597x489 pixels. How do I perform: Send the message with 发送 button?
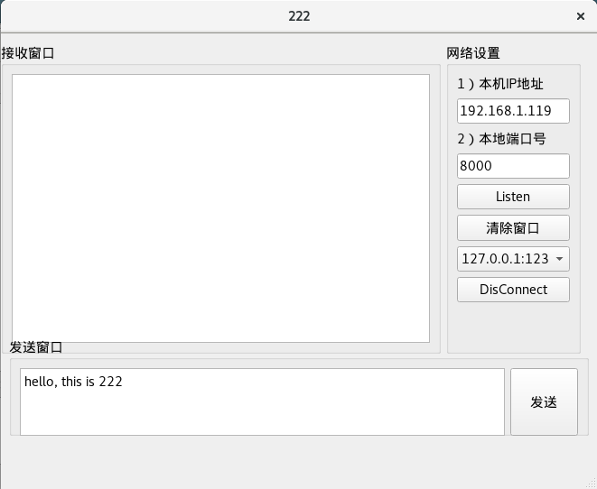pos(544,401)
